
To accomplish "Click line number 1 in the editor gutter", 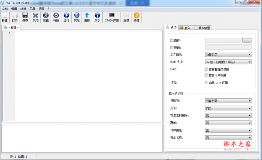I will click(10, 33).
